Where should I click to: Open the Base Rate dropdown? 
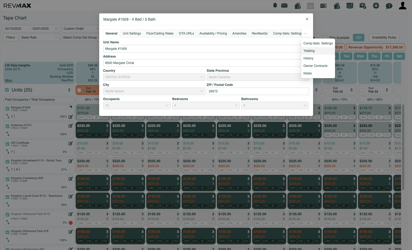[x=40, y=37]
